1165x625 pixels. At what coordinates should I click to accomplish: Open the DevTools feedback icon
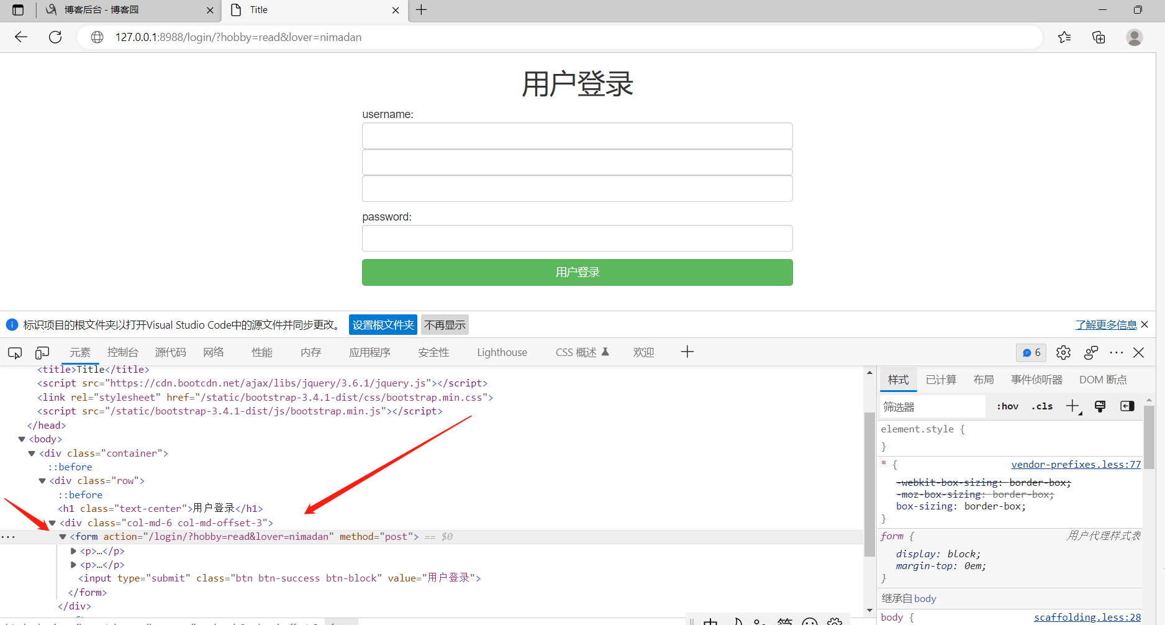[x=1091, y=353]
